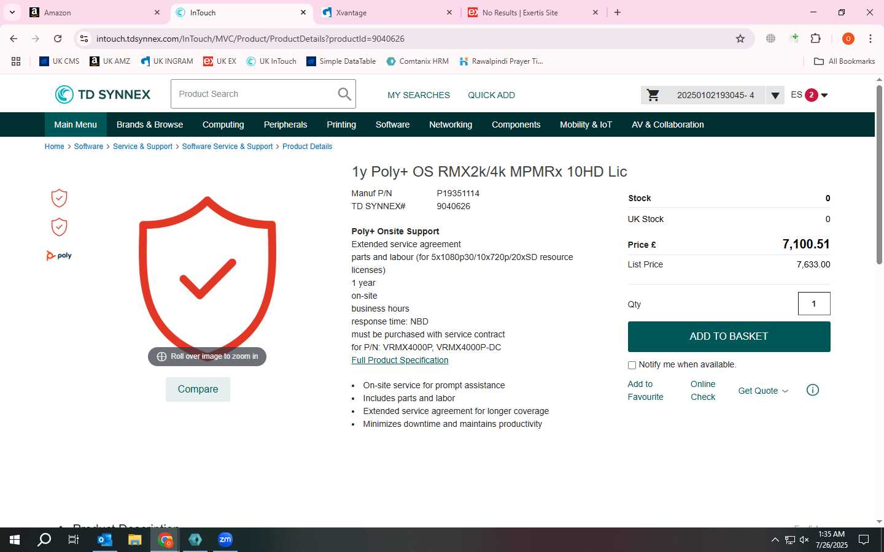Click the first shield thumbnail image

(x=59, y=198)
